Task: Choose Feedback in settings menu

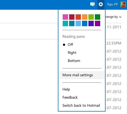Action: [70, 97]
